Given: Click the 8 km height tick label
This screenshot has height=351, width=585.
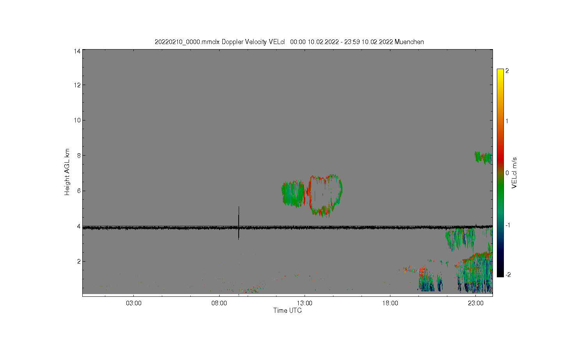Looking at the screenshot, I should coord(79,155).
